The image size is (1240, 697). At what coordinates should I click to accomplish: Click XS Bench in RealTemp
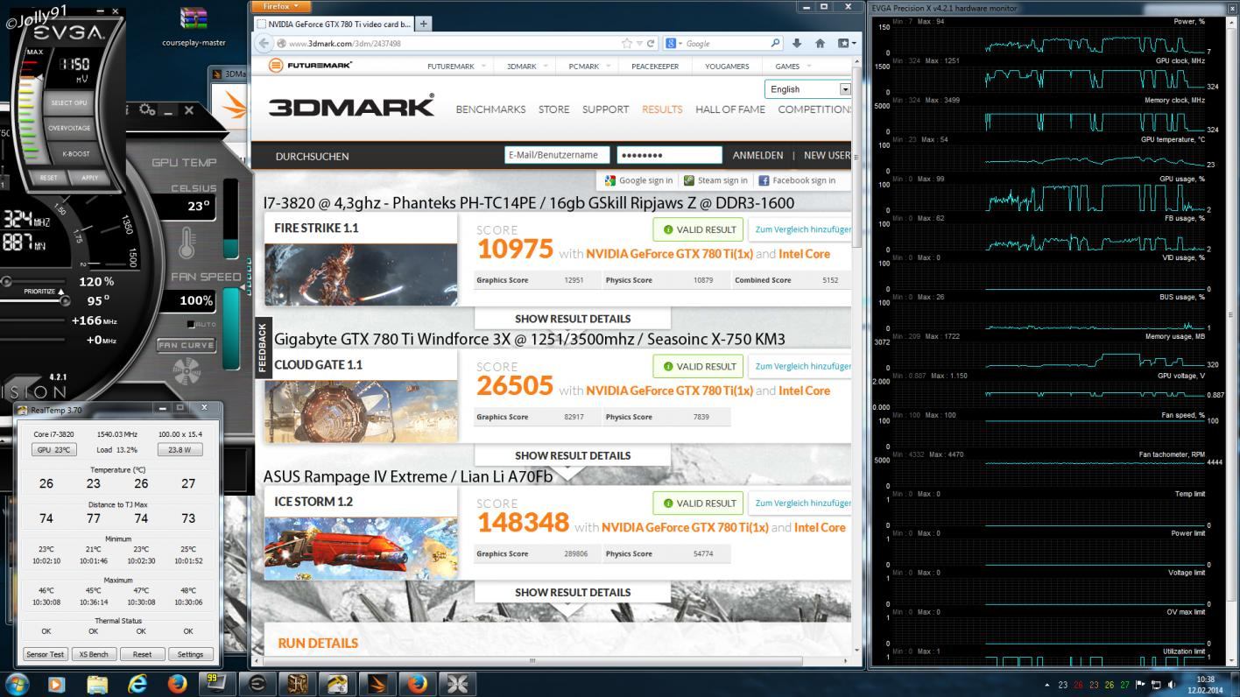(x=94, y=654)
